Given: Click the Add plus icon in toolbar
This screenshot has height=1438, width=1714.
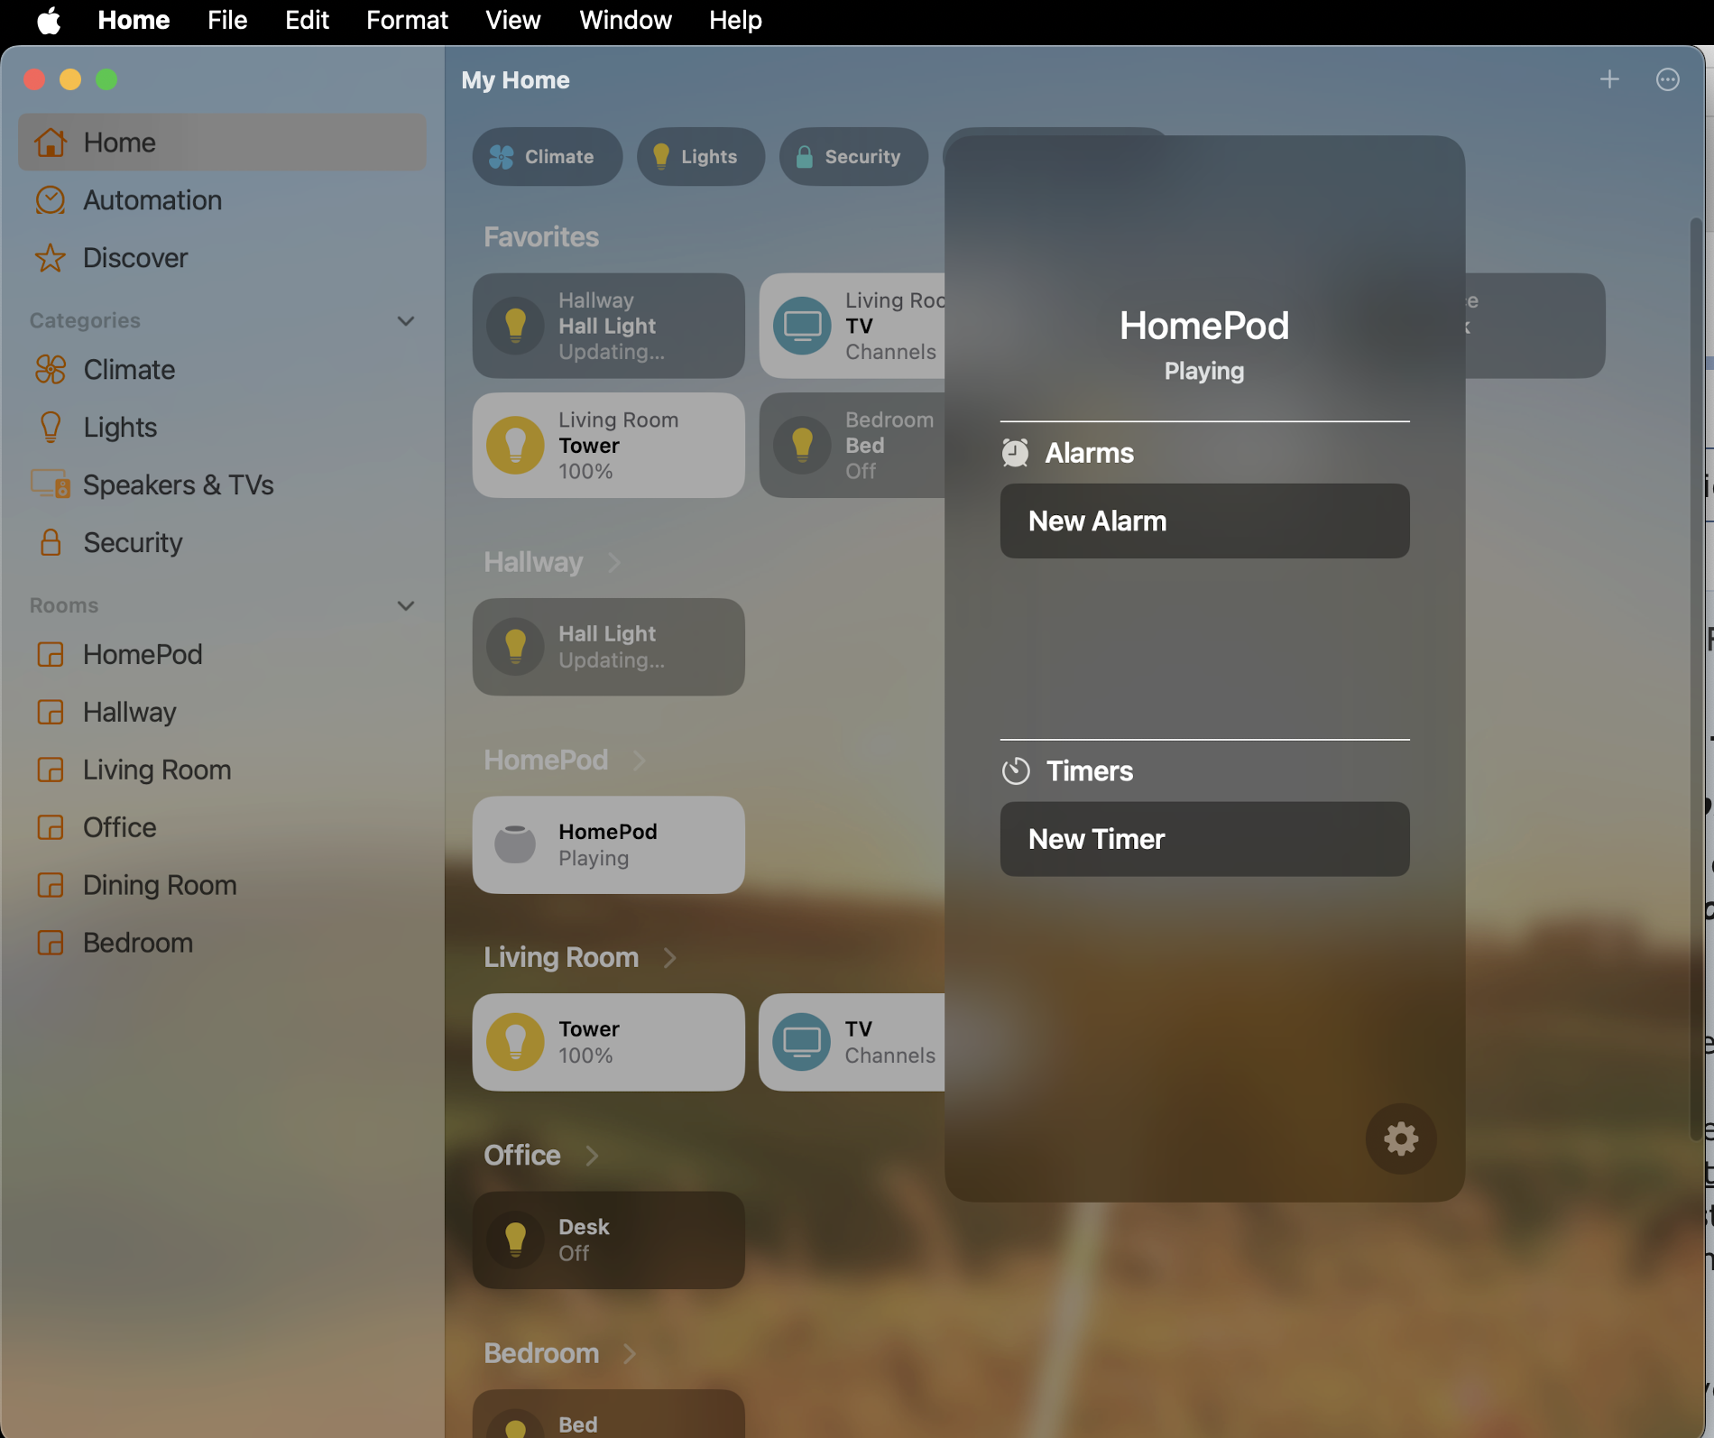Looking at the screenshot, I should pyautogui.click(x=1609, y=79).
